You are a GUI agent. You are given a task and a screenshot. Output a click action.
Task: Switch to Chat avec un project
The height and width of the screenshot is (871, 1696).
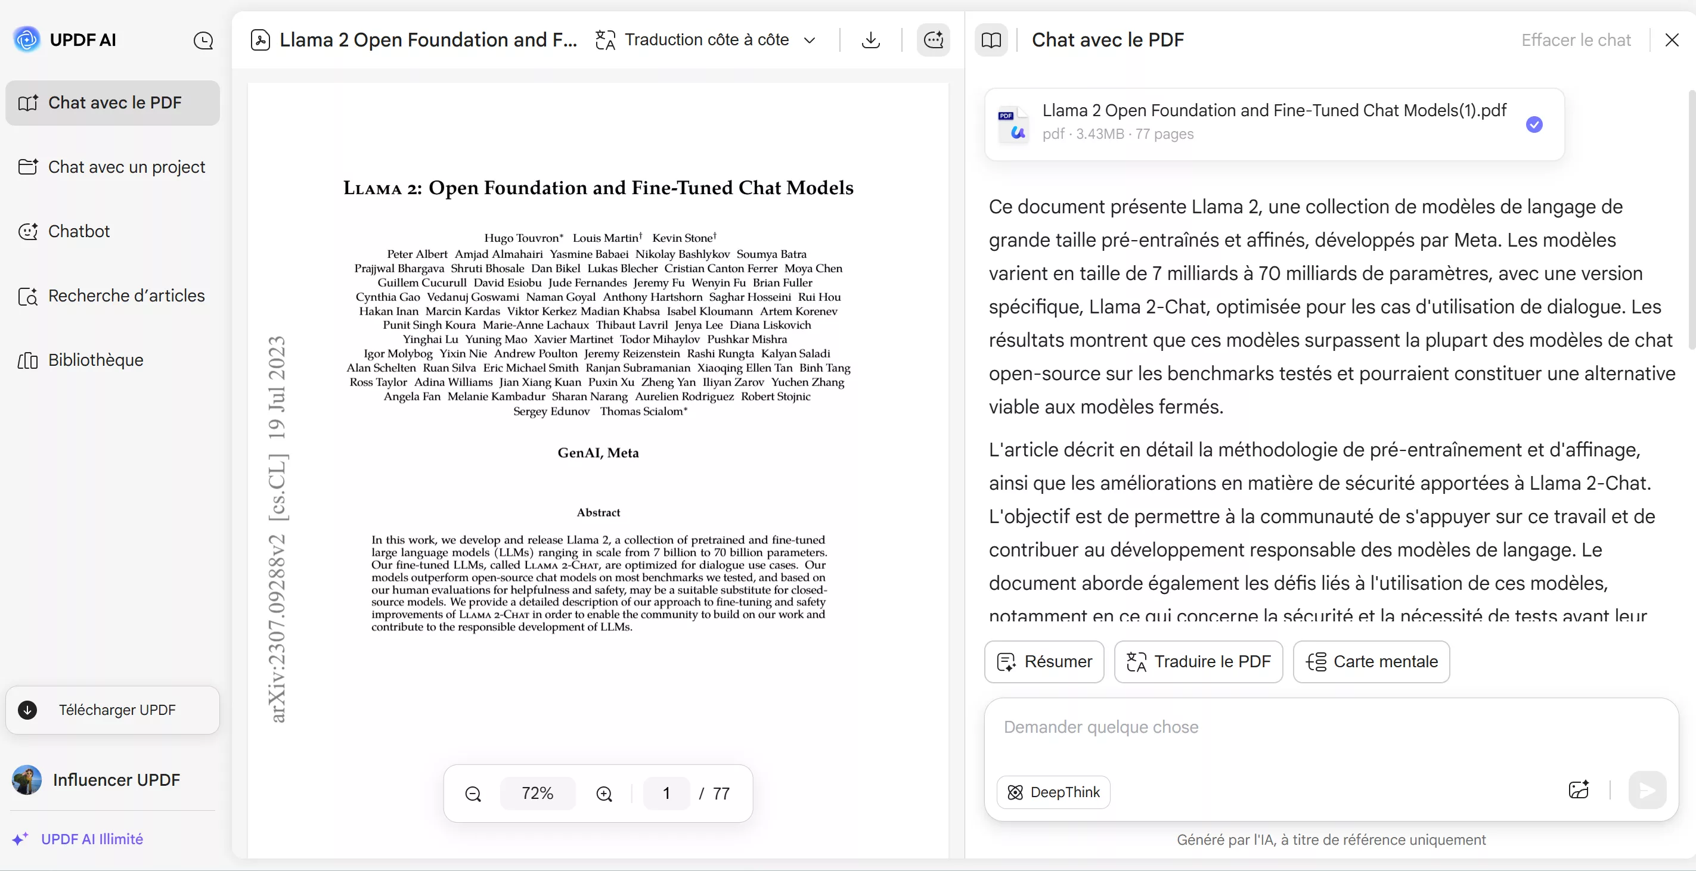click(112, 167)
